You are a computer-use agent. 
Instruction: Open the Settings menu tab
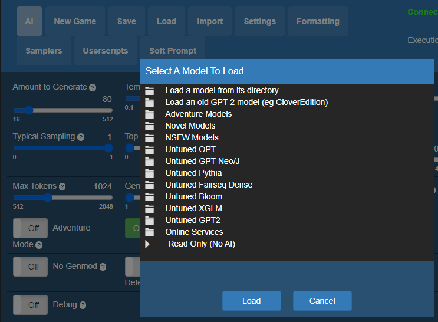pyautogui.click(x=259, y=21)
